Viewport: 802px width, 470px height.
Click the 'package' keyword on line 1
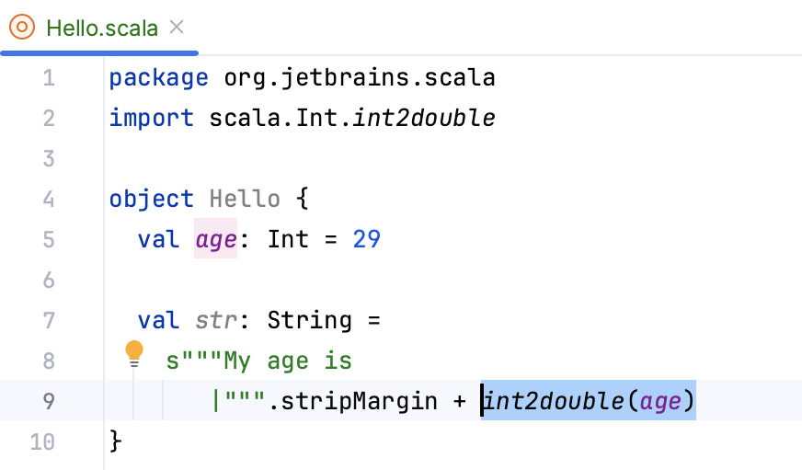[159, 78]
